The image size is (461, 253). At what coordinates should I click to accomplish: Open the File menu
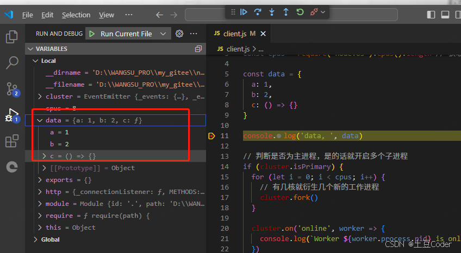[x=27, y=15]
